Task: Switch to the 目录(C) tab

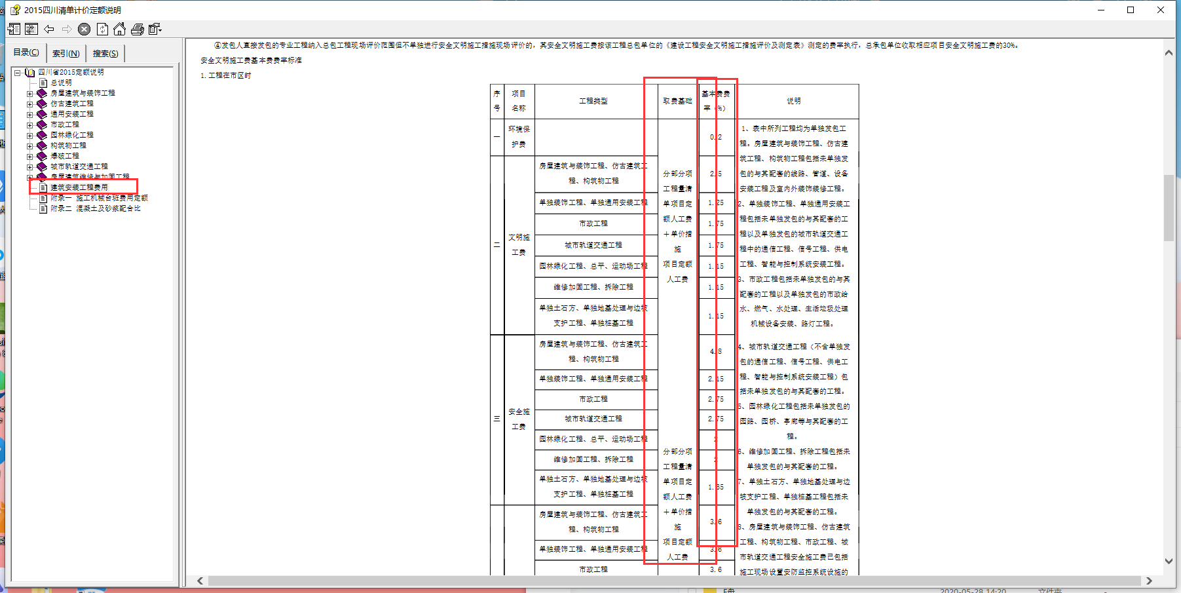Action: [x=26, y=52]
